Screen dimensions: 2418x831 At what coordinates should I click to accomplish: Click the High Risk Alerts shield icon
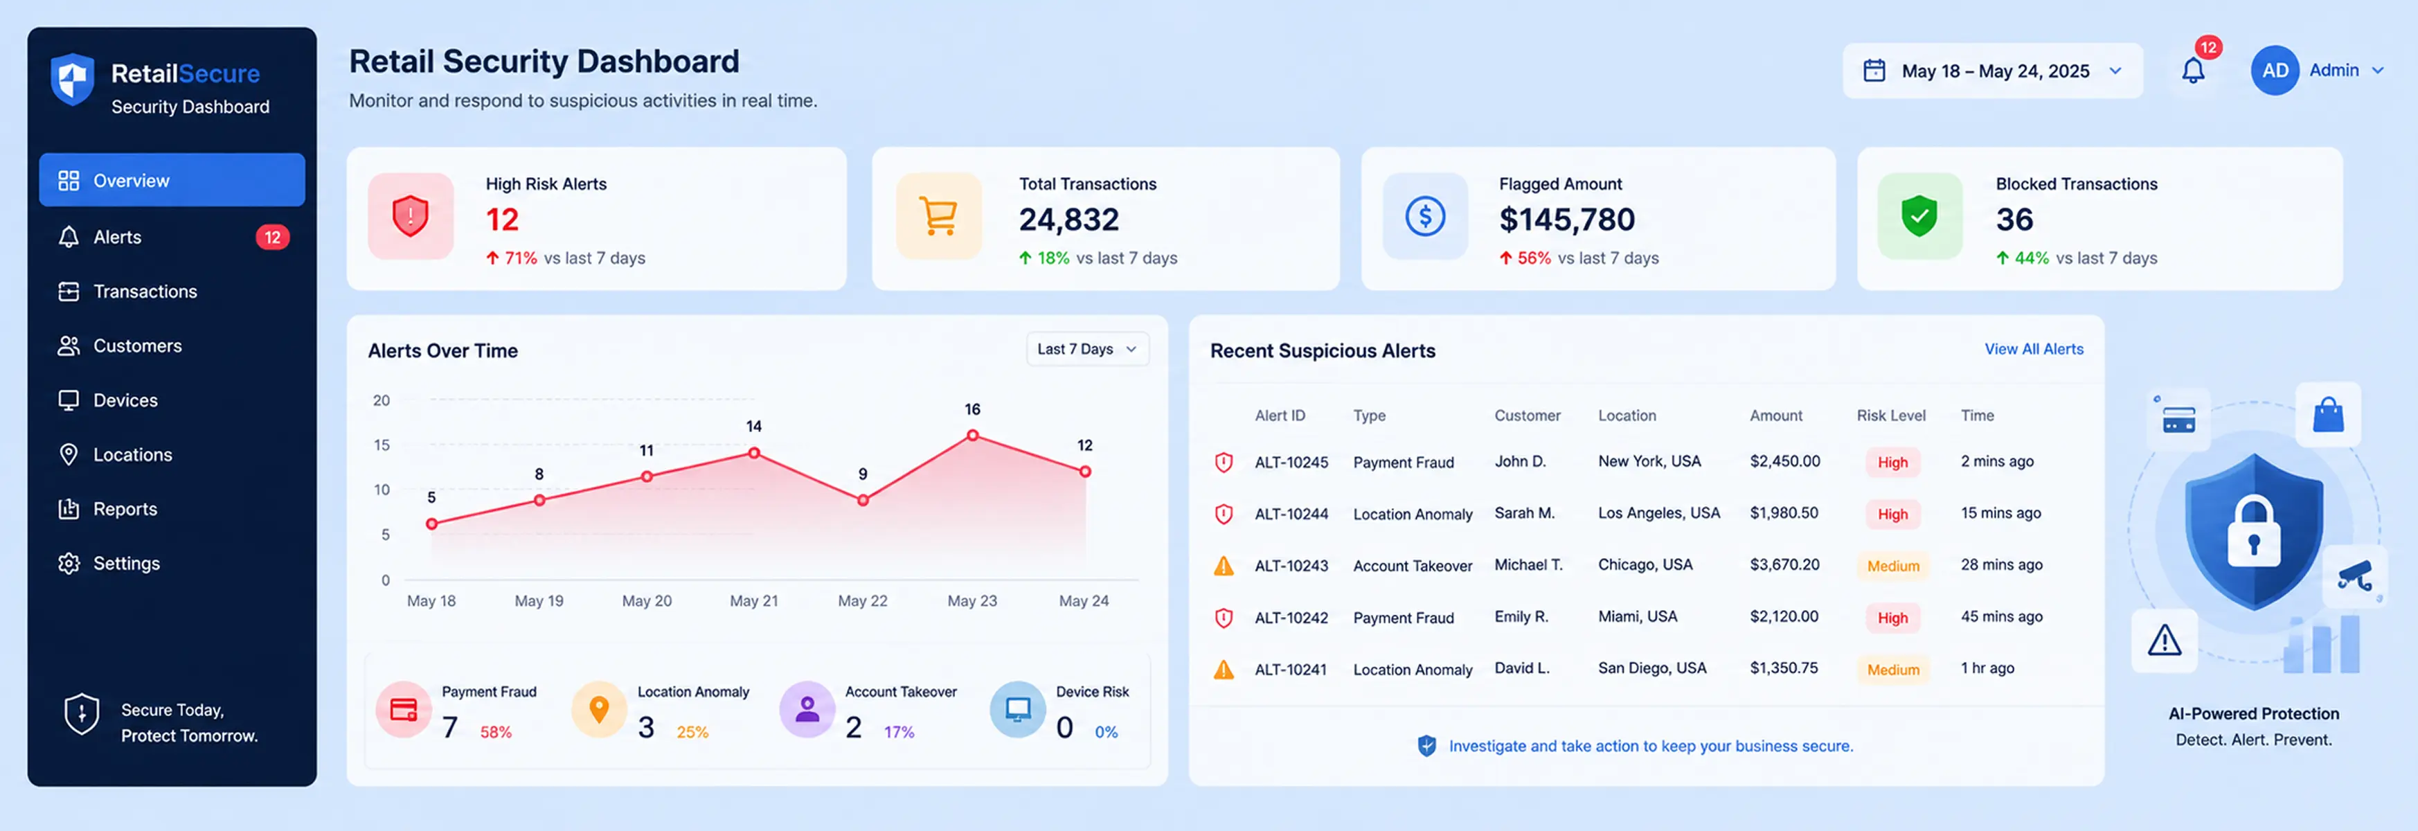click(x=410, y=216)
